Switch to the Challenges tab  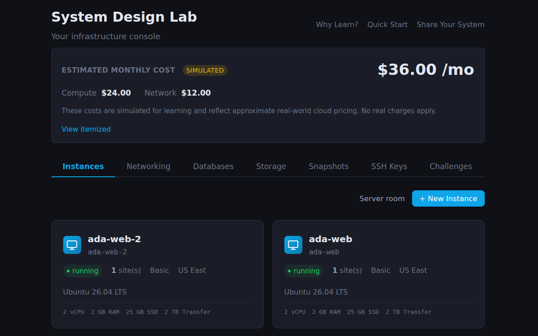click(x=451, y=166)
